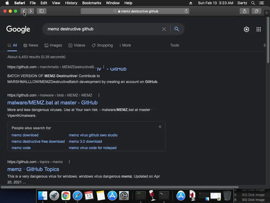Search memz virus github owo studio
Screen dimensions: 270x203
click(x=93, y=135)
